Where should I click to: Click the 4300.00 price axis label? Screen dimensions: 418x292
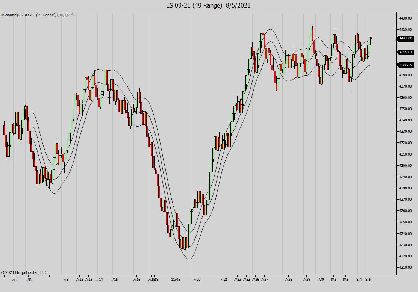(x=406, y=165)
